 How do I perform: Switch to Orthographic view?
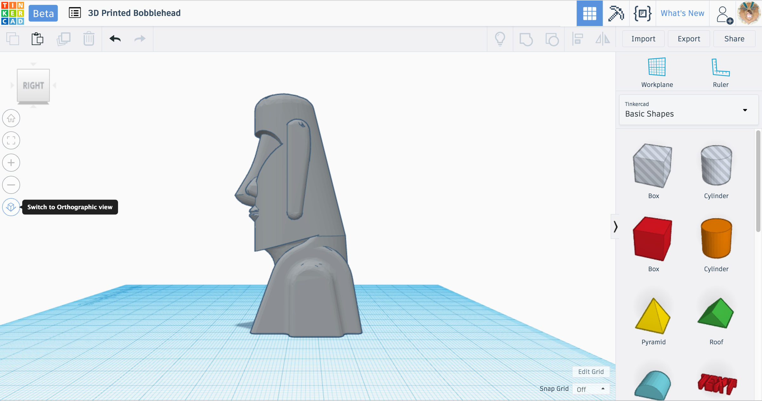11,207
